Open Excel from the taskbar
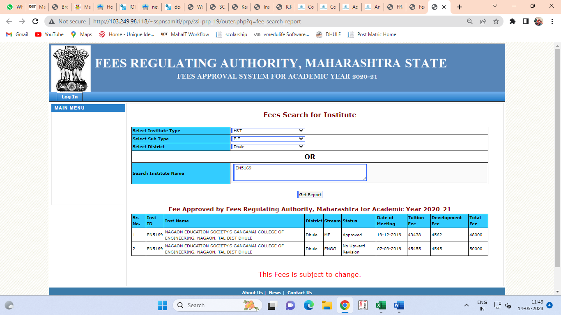Screen dimensions: 561x315 (x=381, y=305)
